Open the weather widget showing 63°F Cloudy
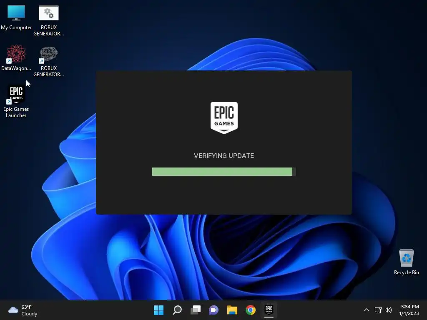This screenshot has height=320, width=427. click(23, 310)
